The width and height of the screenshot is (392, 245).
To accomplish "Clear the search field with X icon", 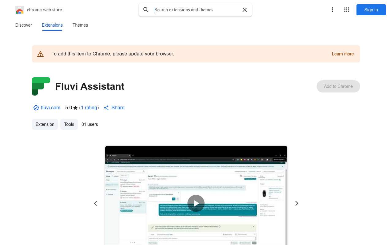I will 245,10.
